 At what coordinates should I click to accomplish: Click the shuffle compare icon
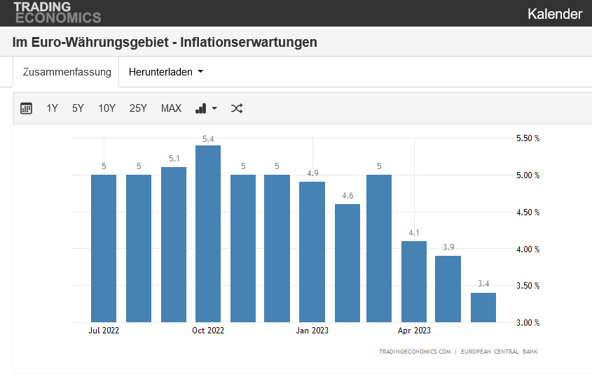(x=237, y=108)
